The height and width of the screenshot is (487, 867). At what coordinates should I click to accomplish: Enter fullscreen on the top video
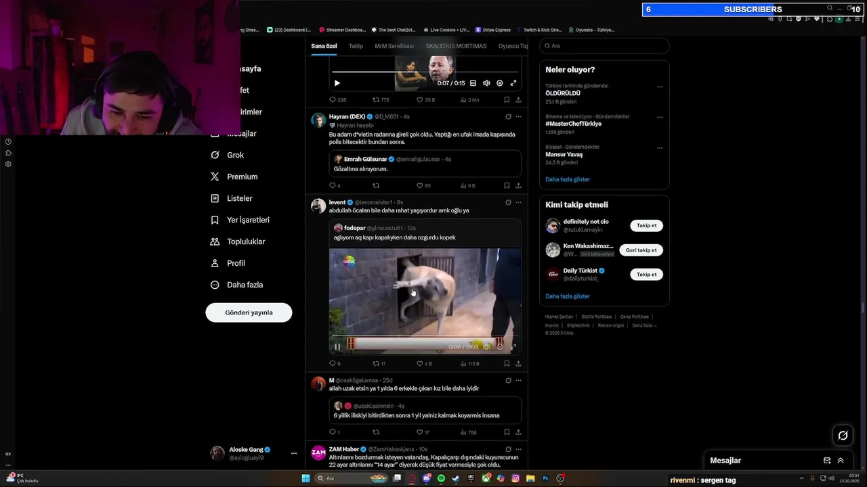pyautogui.click(x=513, y=83)
